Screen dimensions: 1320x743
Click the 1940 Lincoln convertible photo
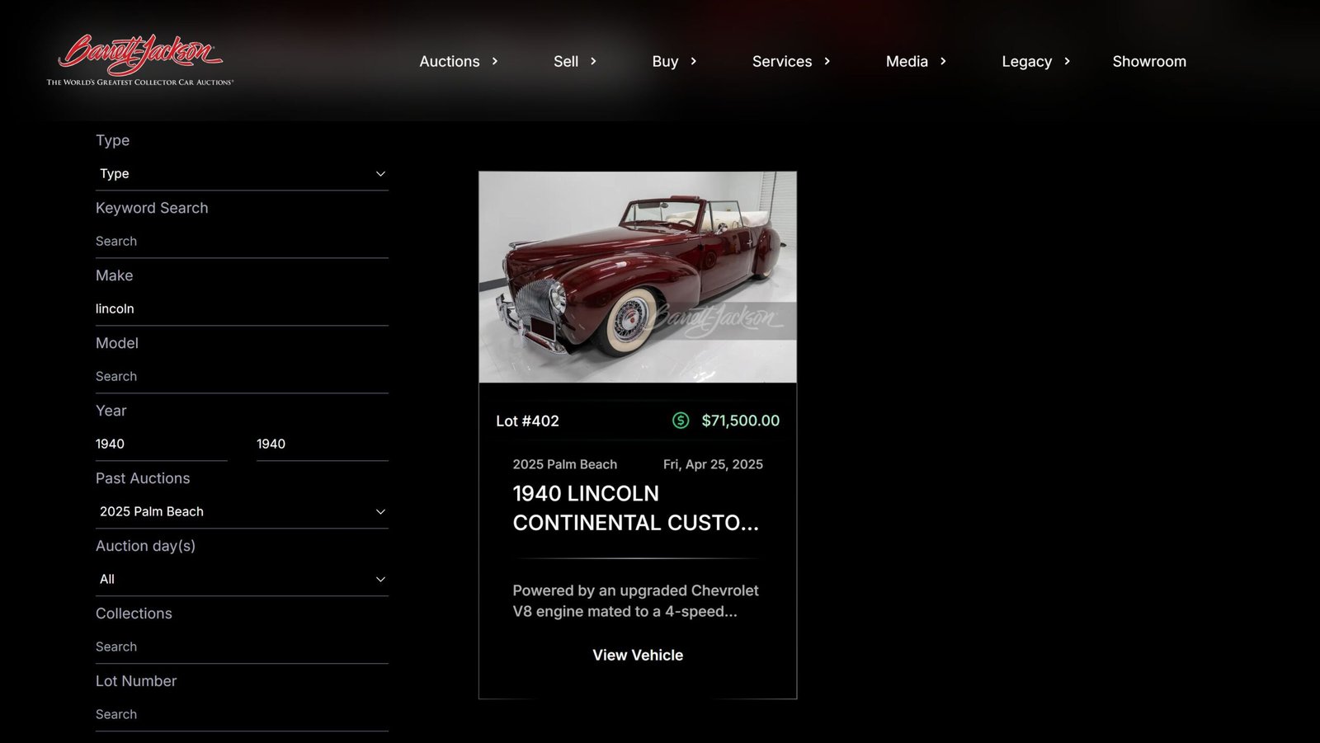pos(638,277)
